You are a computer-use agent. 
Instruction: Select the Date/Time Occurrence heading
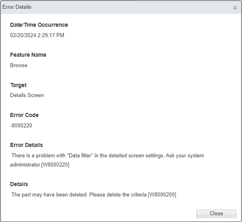[x=39, y=25]
